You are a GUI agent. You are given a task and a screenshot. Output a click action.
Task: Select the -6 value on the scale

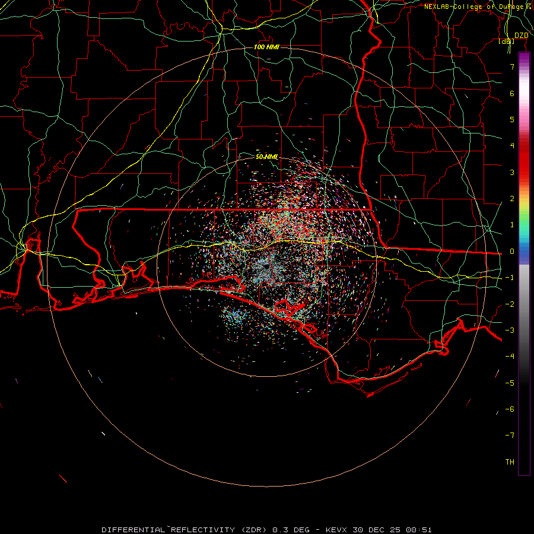pyautogui.click(x=510, y=409)
